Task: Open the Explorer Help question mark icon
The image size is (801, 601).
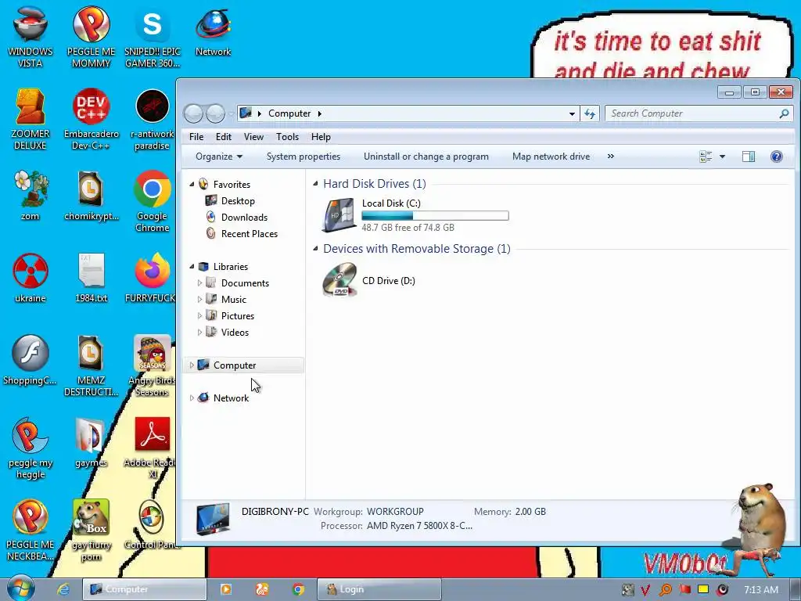Action: pyautogui.click(x=777, y=157)
